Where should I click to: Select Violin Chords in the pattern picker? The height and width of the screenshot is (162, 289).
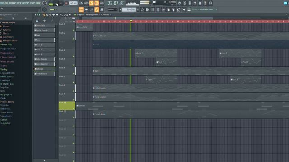44,30
